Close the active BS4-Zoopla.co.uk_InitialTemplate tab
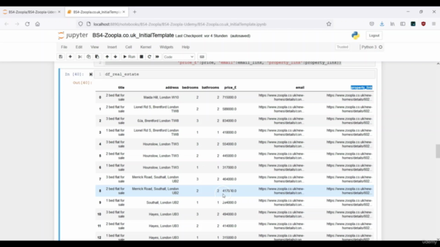440x247 pixels. 124,12
